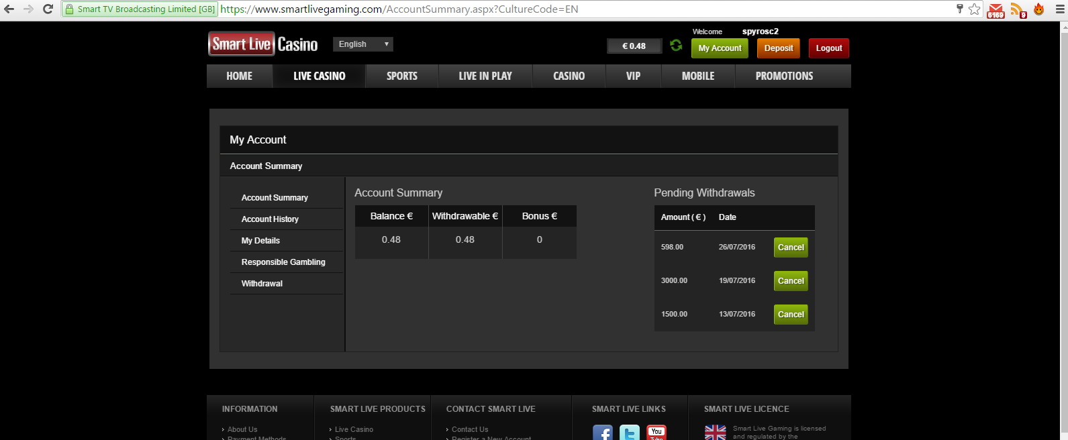This screenshot has width=1068, height=440.
Task: Open the Smart Live YouTube channel
Action: pos(657,433)
